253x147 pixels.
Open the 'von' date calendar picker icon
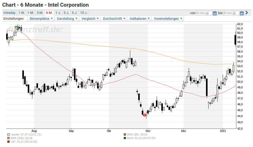[214, 13]
